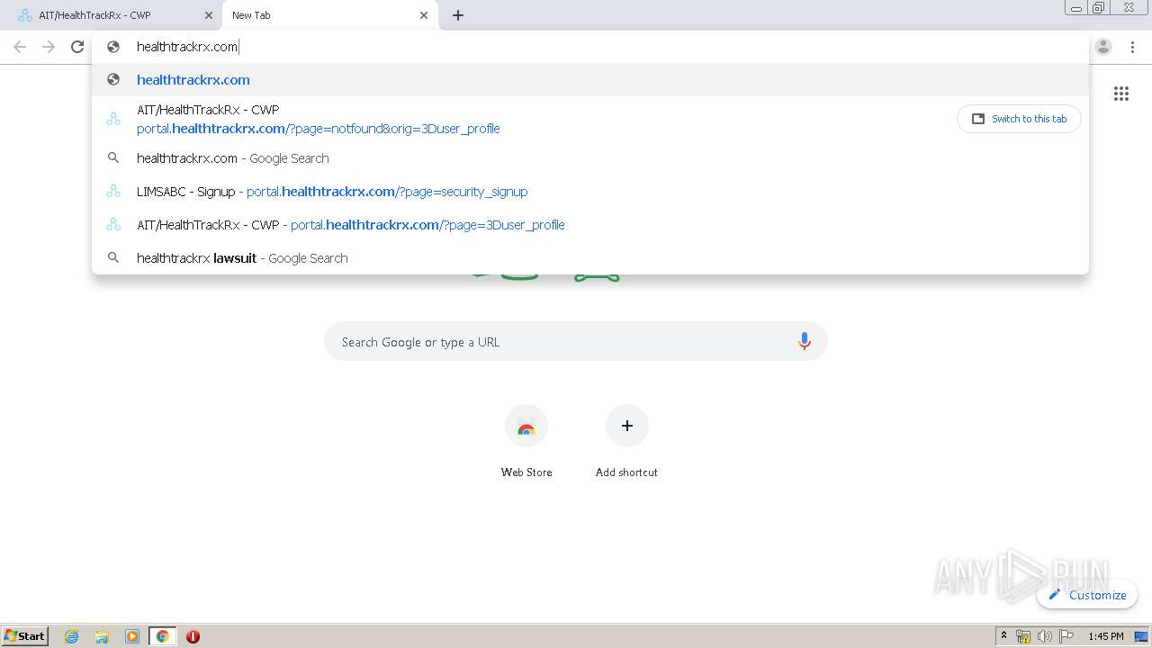The width and height of the screenshot is (1152, 648).
Task: Show hidden tray icons arrow
Action: (x=1003, y=636)
